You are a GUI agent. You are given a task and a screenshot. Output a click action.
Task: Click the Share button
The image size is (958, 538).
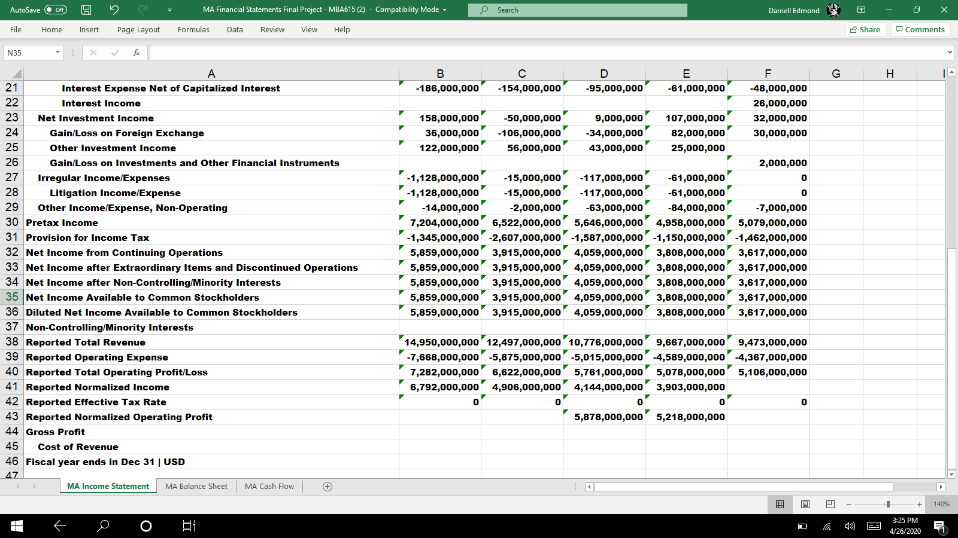click(865, 29)
